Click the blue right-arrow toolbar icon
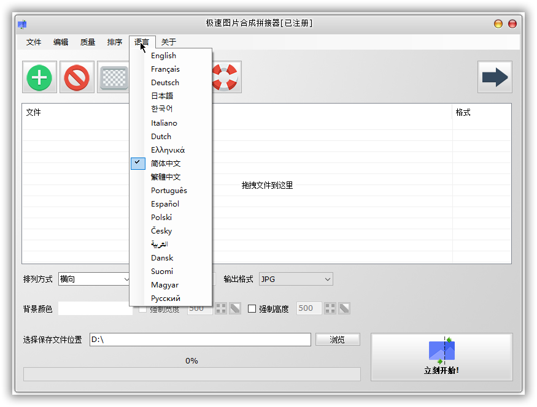This screenshot has width=537, height=407. coord(495,77)
